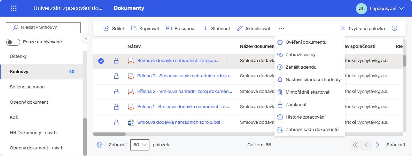Uncheck the selected first row checkmark
Viewport: 412px width, 156px height.
pyautogui.click(x=101, y=61)
